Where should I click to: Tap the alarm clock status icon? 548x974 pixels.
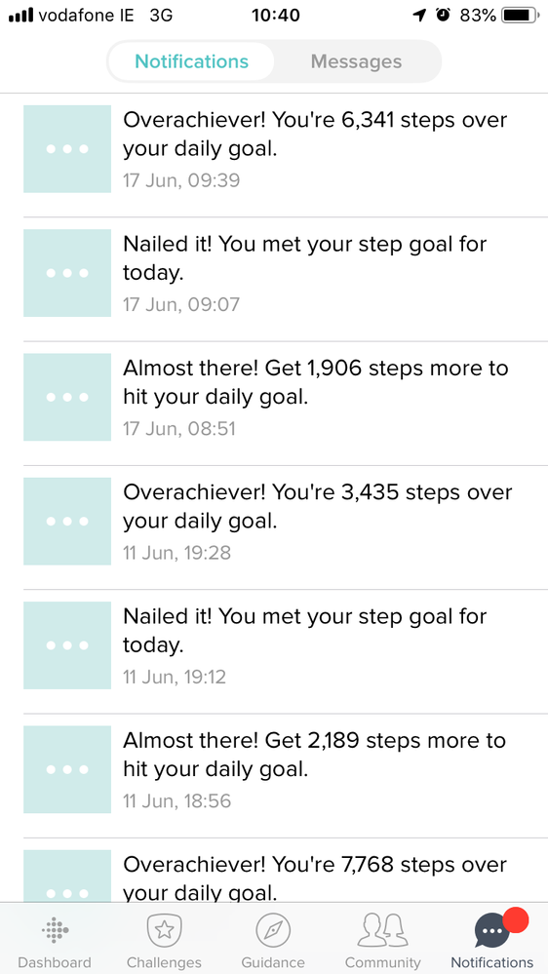pos(443,15)
